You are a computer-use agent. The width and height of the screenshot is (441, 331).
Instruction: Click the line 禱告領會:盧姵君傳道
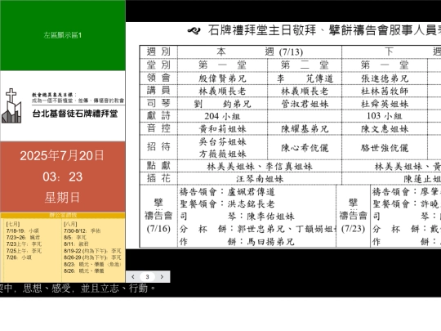pos(227,192)
